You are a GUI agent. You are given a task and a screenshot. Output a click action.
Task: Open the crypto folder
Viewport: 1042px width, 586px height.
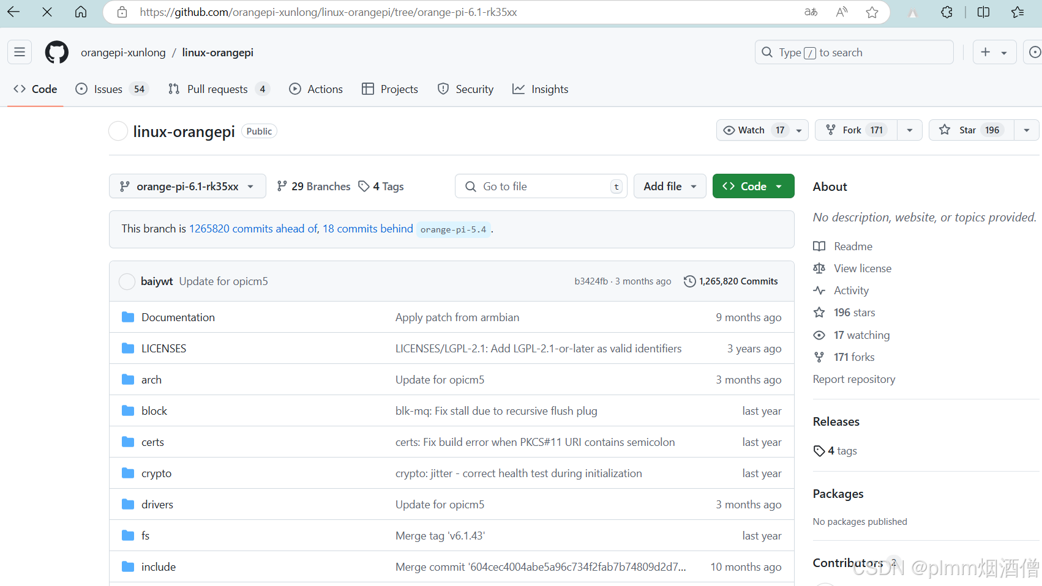click(x=156, y=473)
